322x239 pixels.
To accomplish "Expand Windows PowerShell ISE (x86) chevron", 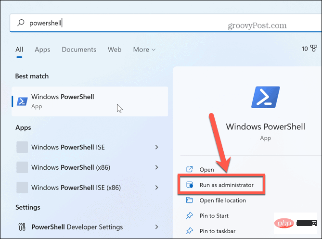I will (157, 187).
